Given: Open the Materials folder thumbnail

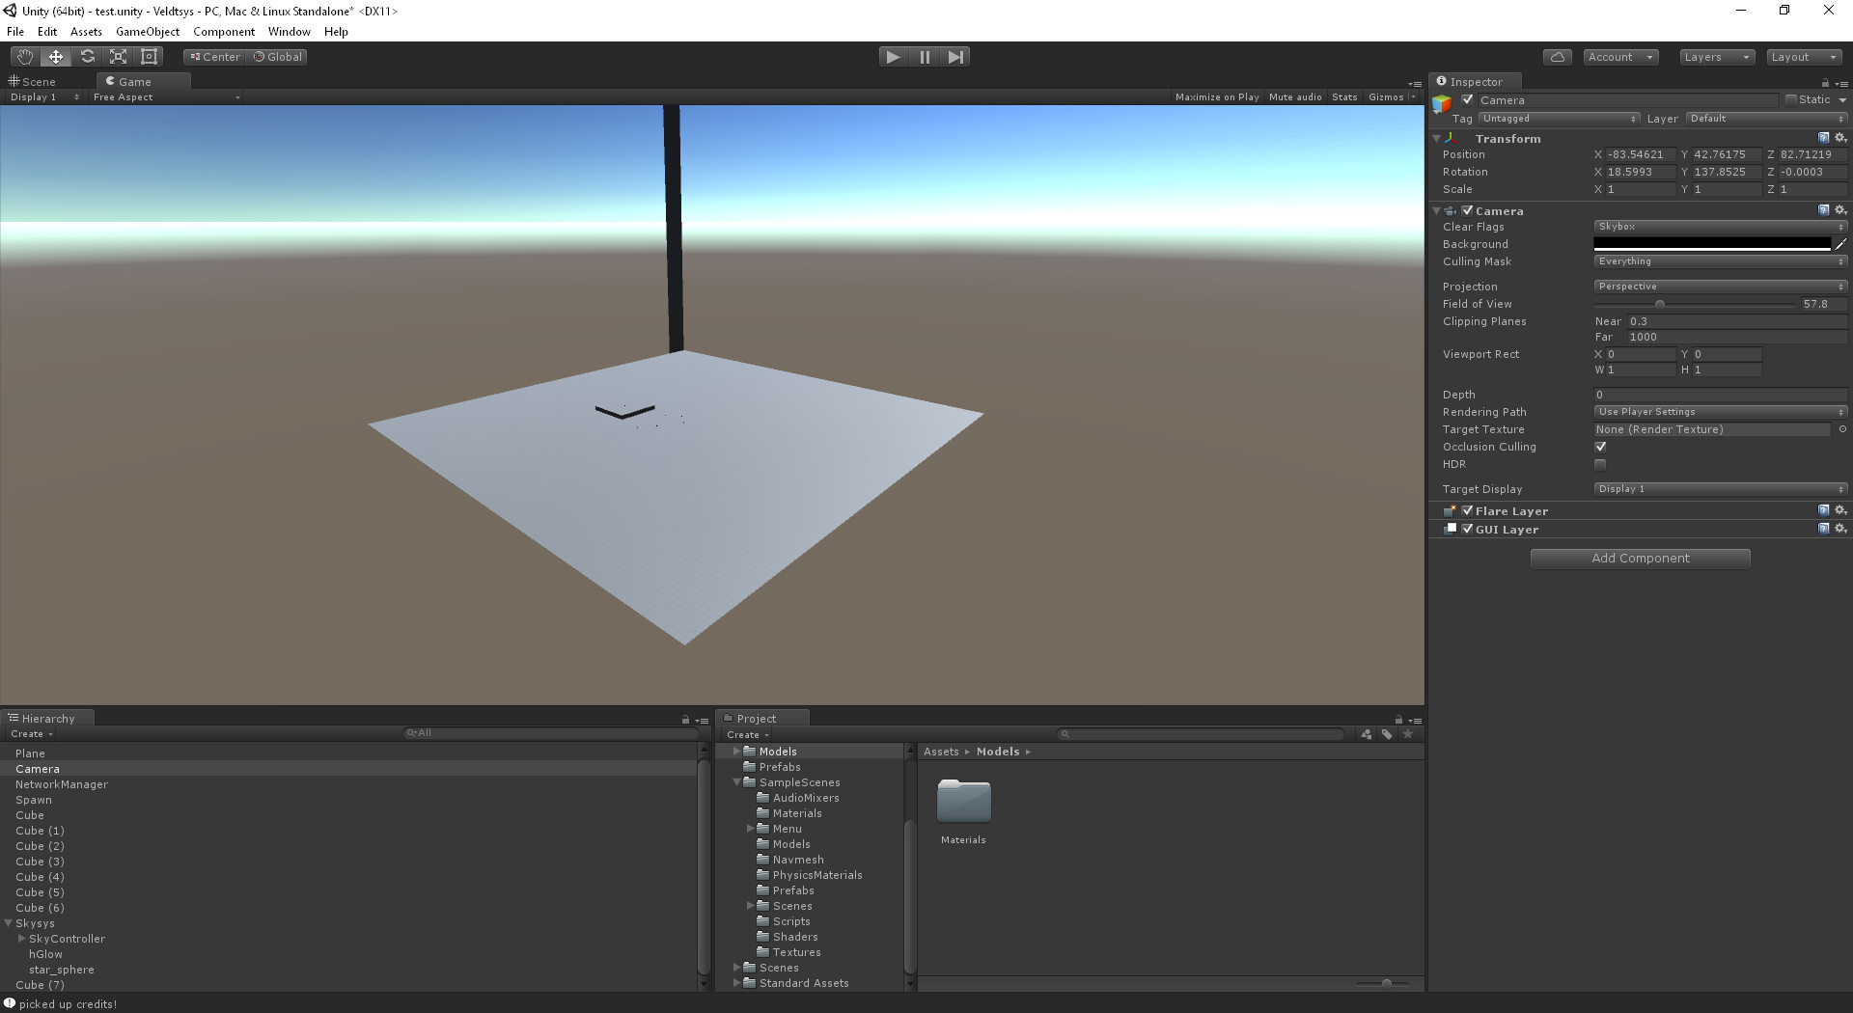Looking at the screenshot, I should pyautogui.click(x=962, y=801).
